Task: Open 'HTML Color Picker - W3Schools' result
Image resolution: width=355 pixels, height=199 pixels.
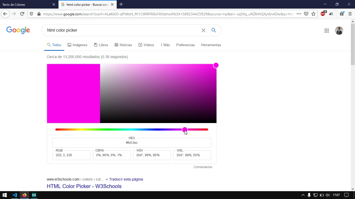Action: (x=84, y=186)
